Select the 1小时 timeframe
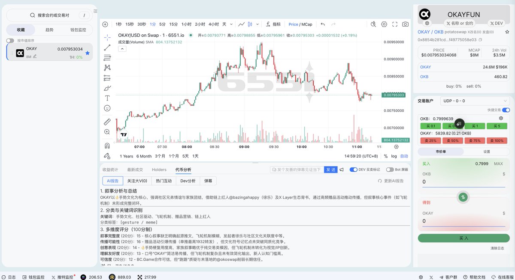515x280 pixels. tap(186, 24)
